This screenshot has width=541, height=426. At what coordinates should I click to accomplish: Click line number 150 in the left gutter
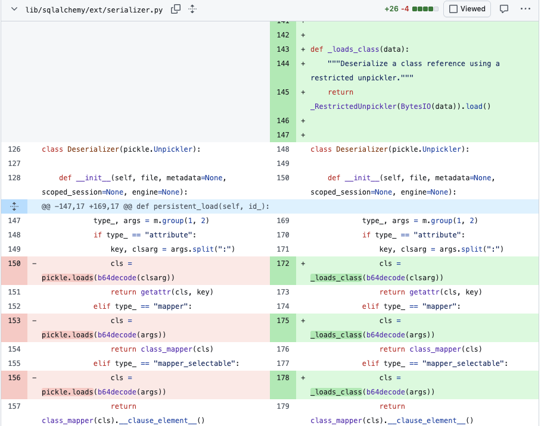click(x=14, y=263)
